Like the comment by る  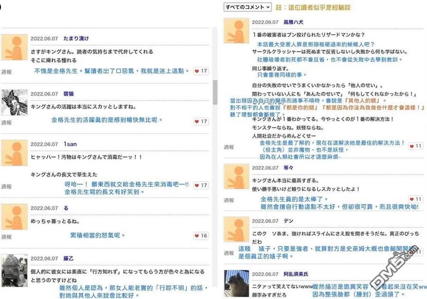pyautogui.click(x=201, y=236)
